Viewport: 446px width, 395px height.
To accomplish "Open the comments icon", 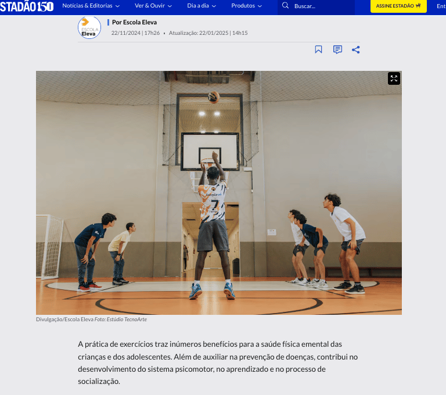I will 337,49.
